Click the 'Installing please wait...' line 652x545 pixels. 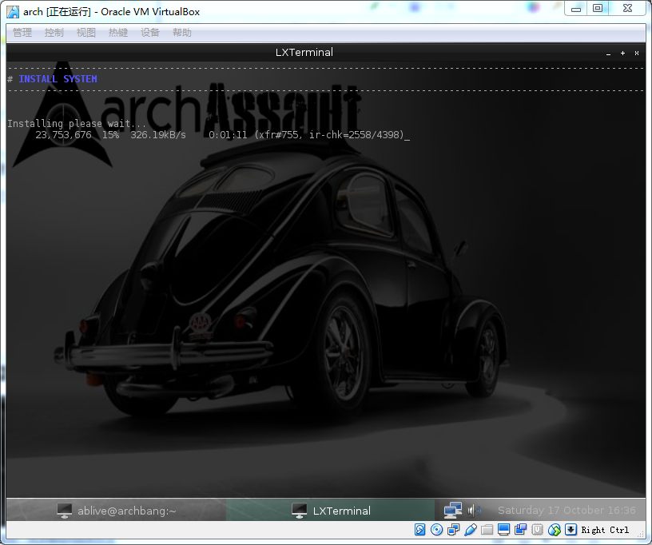77,124
